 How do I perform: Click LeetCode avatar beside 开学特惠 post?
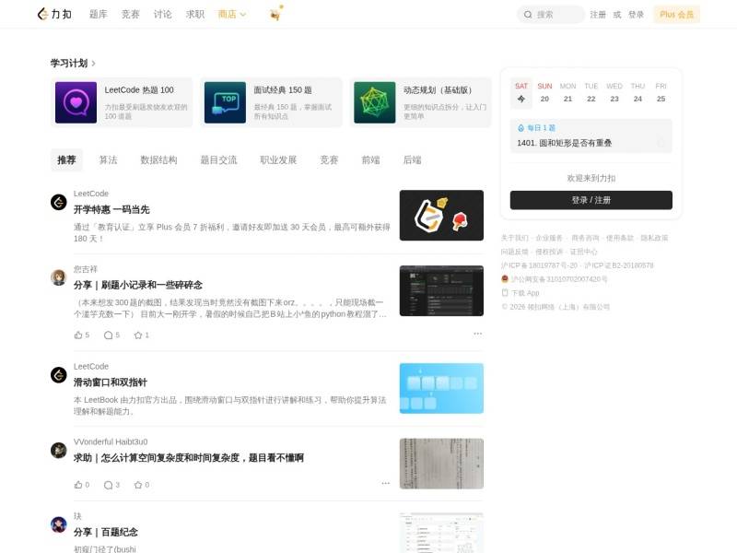59,202
